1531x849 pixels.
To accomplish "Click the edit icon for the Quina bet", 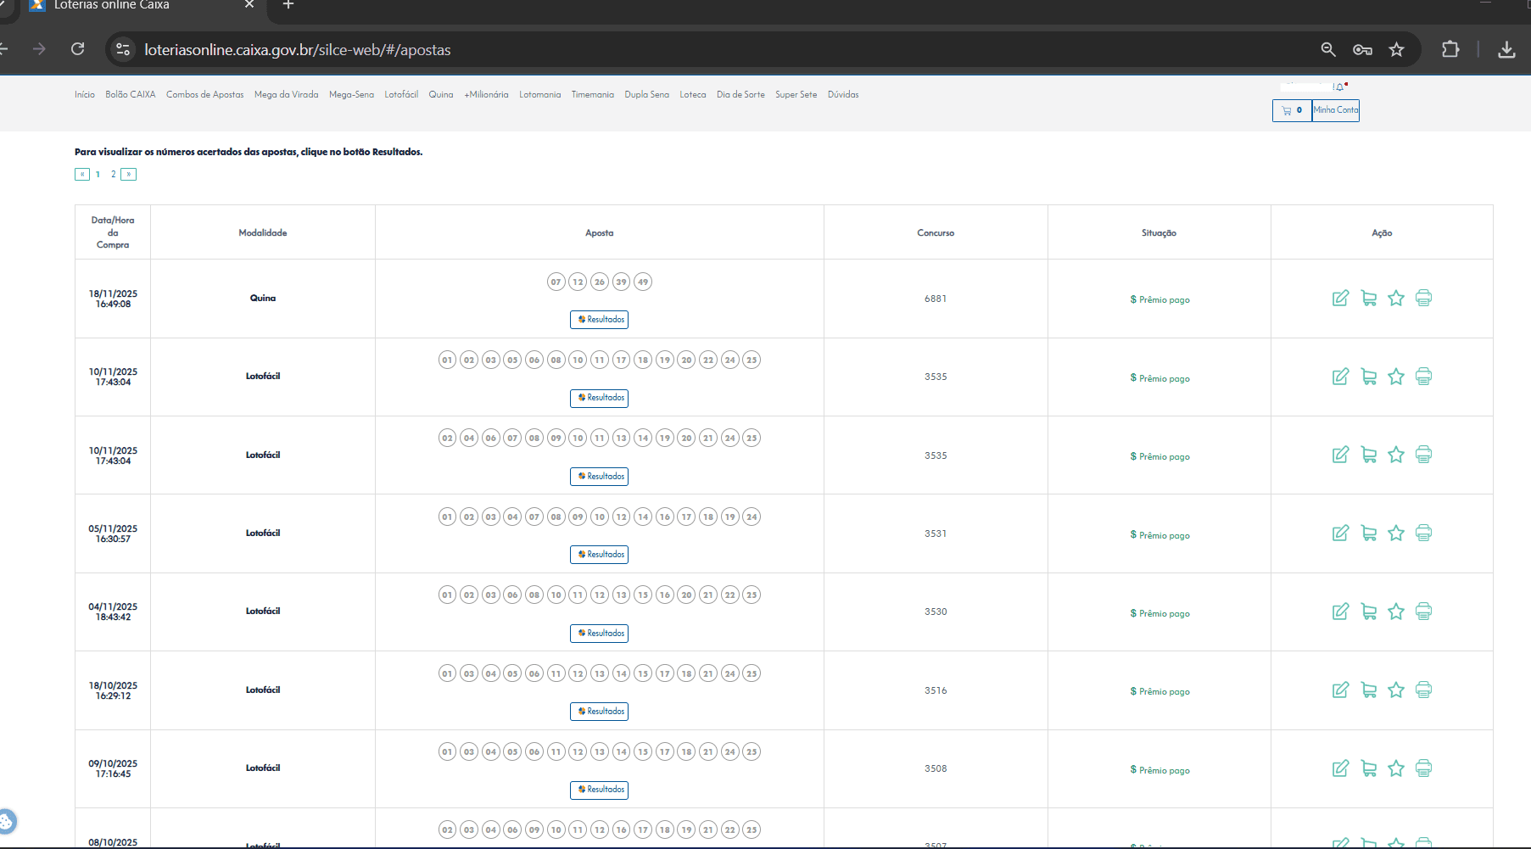I will [x=1340, y=298].
